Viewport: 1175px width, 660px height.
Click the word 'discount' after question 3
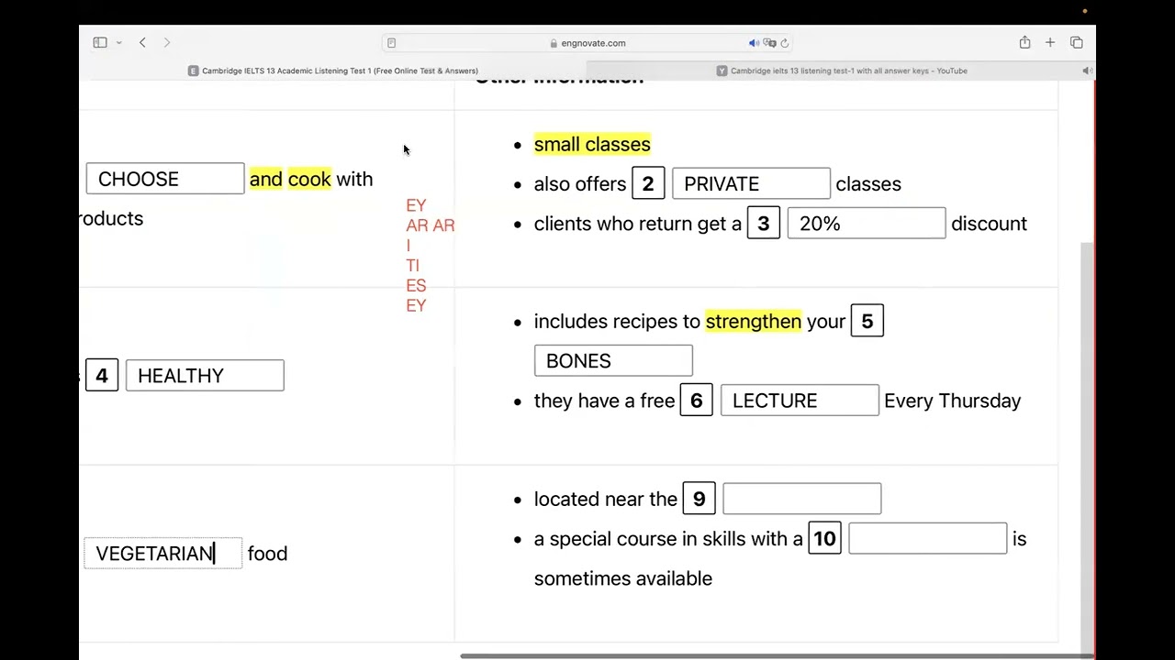[990, 224]
